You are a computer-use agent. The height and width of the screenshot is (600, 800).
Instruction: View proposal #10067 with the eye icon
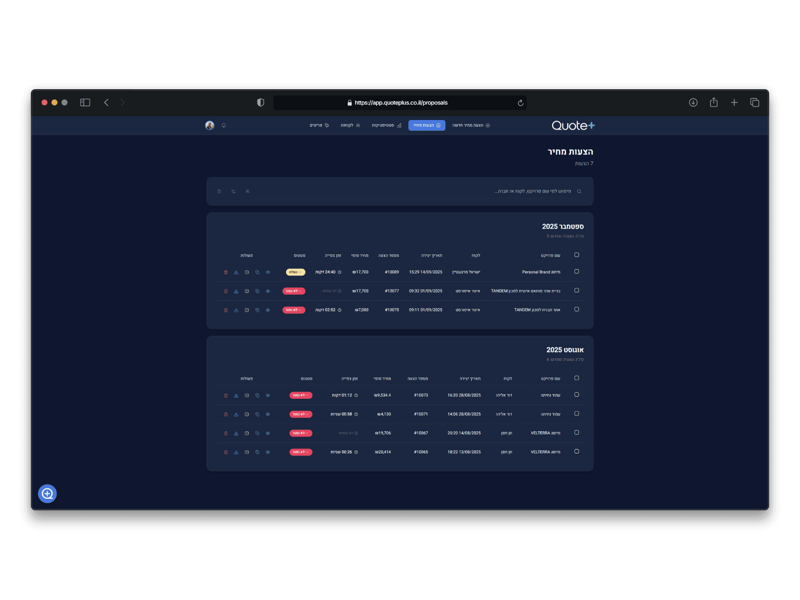[x=268, y=433]
